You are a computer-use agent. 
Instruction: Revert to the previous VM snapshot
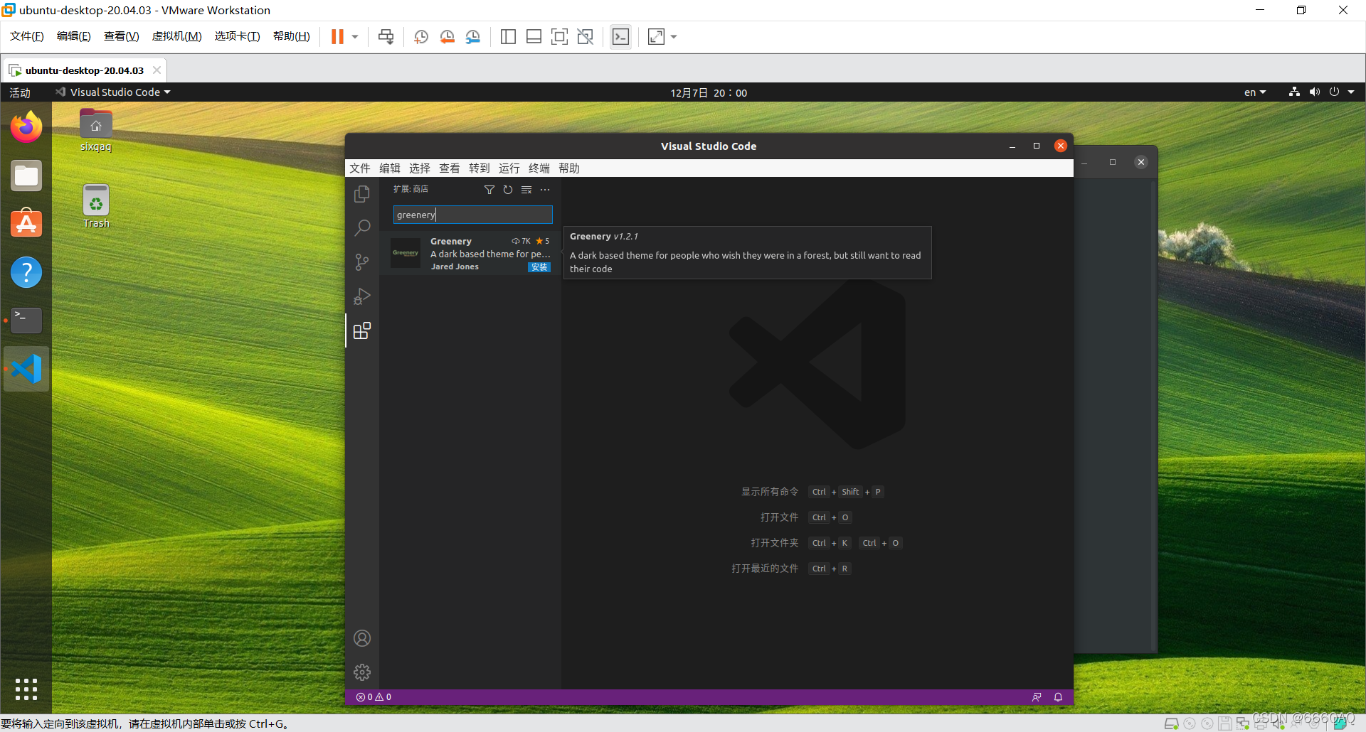(x=447, y=37)
